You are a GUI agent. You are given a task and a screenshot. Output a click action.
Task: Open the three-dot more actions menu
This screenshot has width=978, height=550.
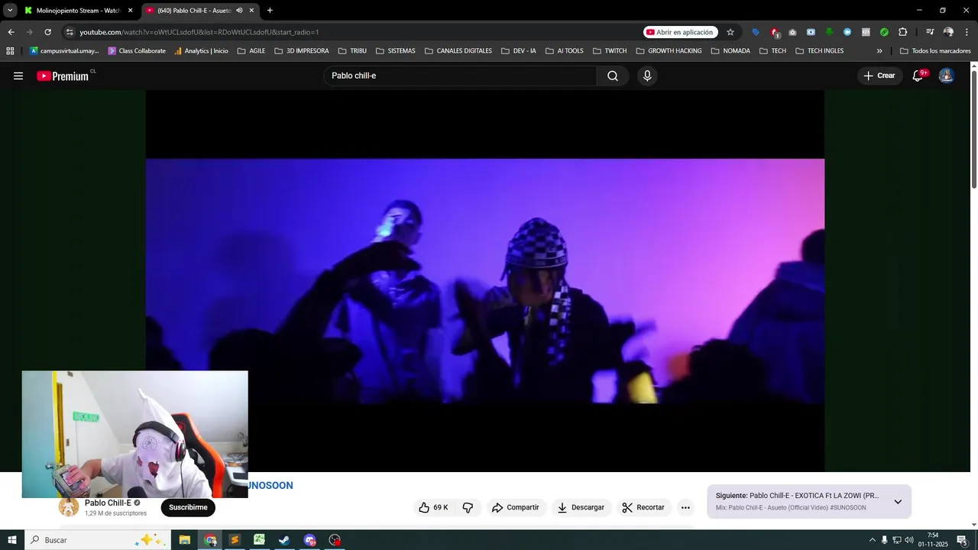coord(685,507)
